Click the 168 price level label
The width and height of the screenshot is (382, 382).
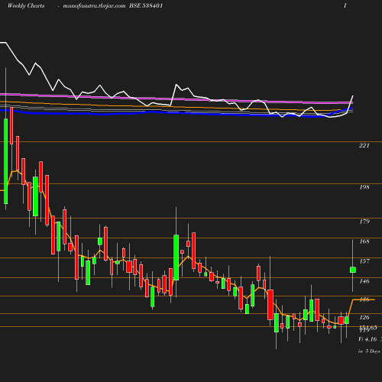pos(364,241)
